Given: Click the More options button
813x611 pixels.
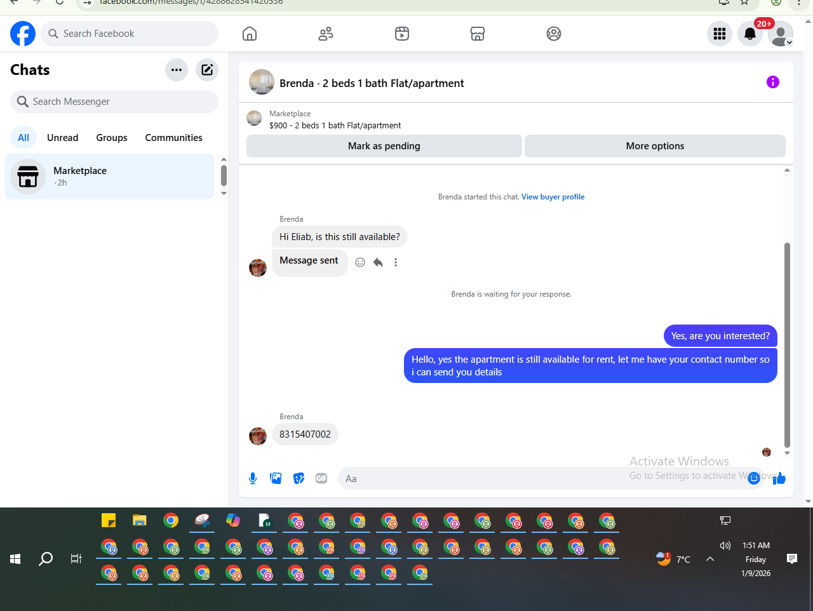Looking at the screenshot, I should coord(655,146).
